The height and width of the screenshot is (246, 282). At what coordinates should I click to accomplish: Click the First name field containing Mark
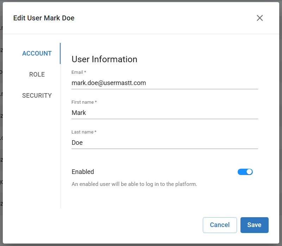click(165, 113)
